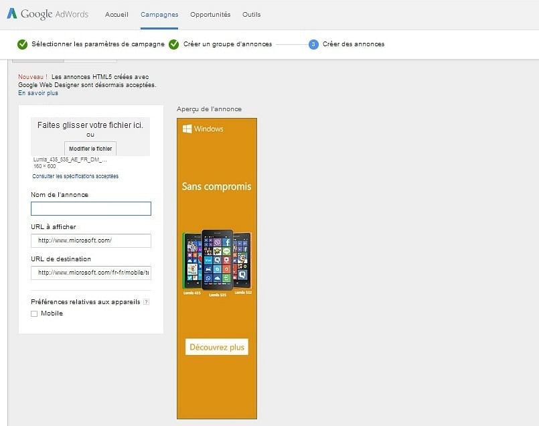Switch to the Campagnes tab
Screen dimensions: 539x426
point(159,14)
